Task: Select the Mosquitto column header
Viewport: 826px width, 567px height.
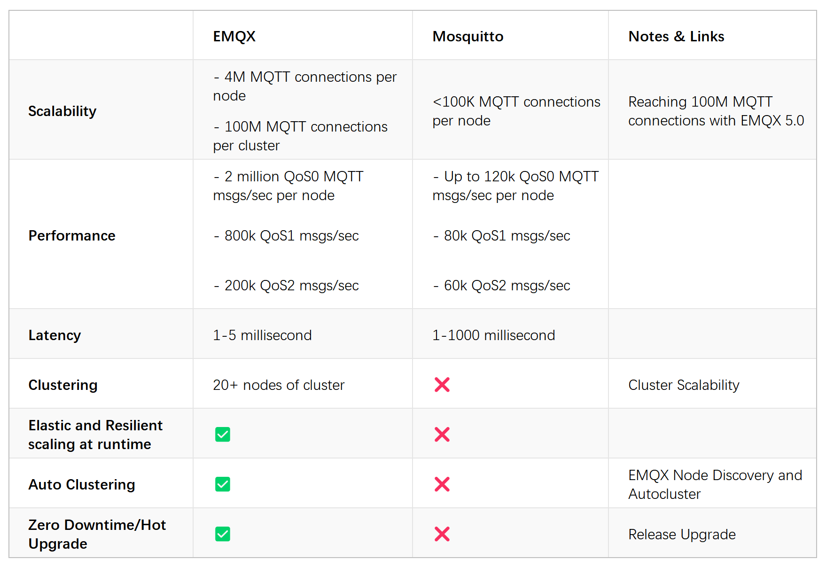Action: [x=468, y=36]
